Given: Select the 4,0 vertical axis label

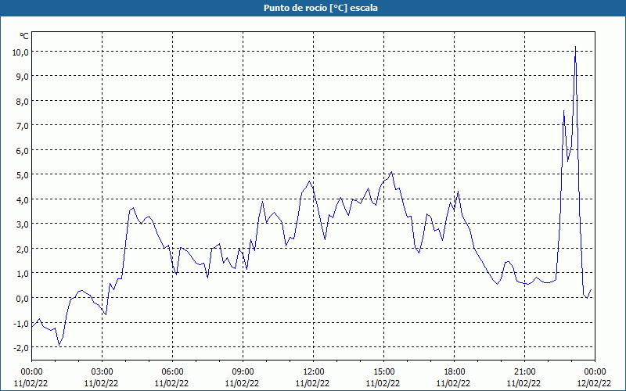Looking at the screenshot, I should (22, 199).
